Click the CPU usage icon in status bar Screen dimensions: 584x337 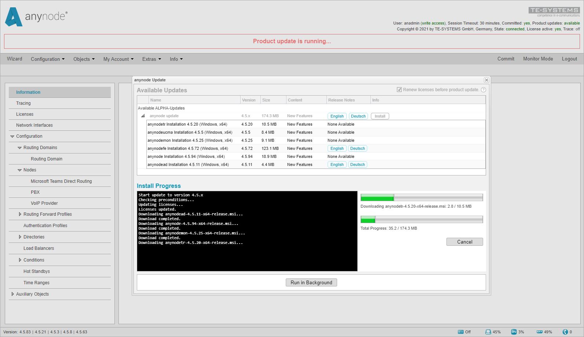coord(514,332)
